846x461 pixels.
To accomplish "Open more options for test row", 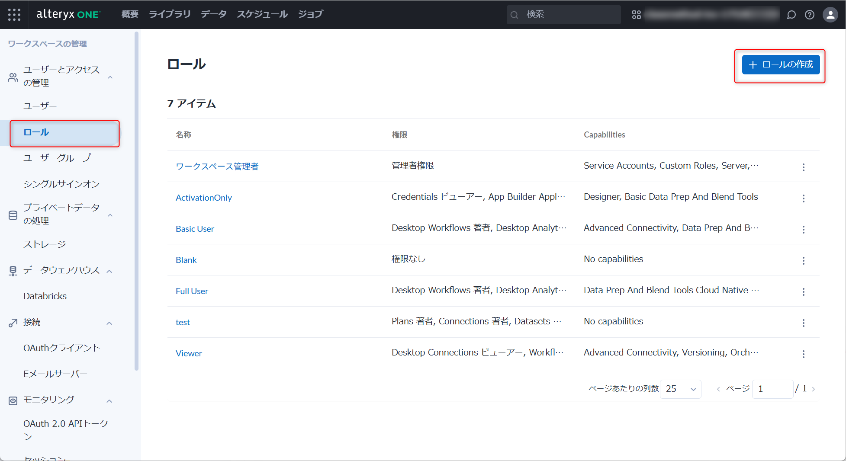I will 804,323.
